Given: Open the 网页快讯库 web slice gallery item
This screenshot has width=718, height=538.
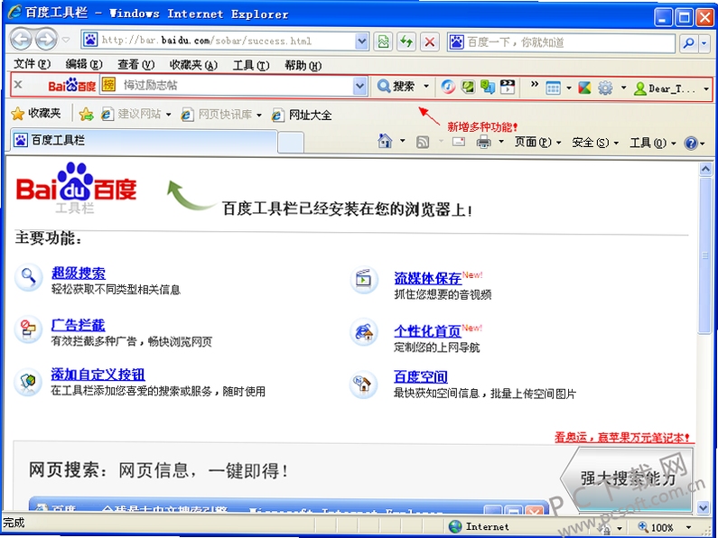Looking at the screenshot, I should pos(221,115).
